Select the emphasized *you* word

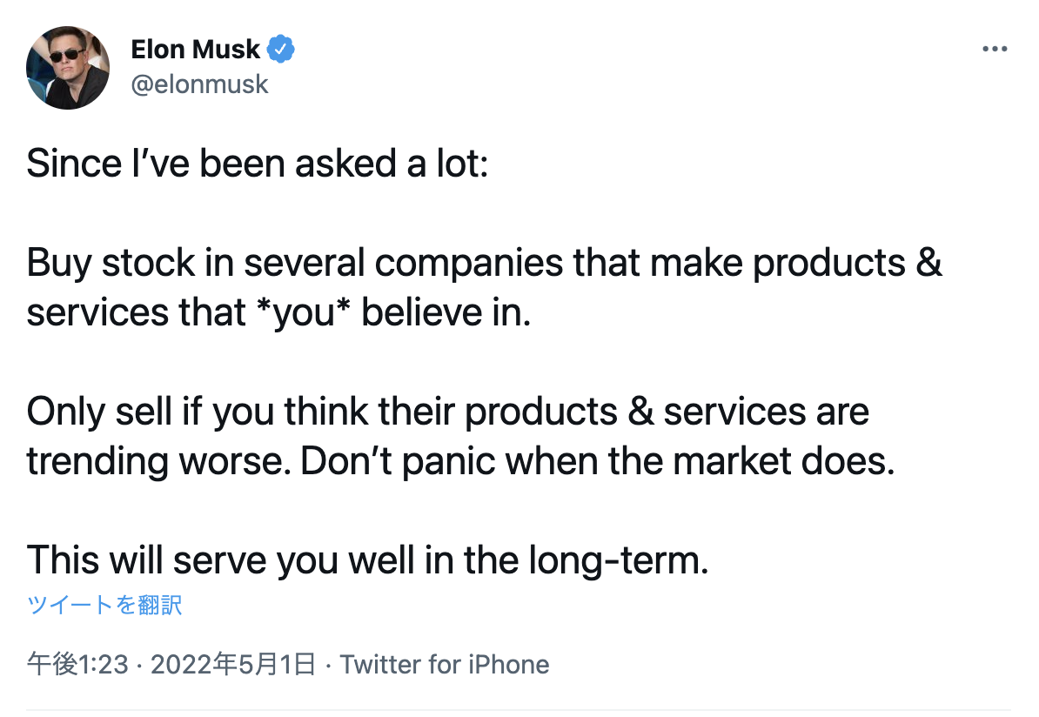pos(303,312)
